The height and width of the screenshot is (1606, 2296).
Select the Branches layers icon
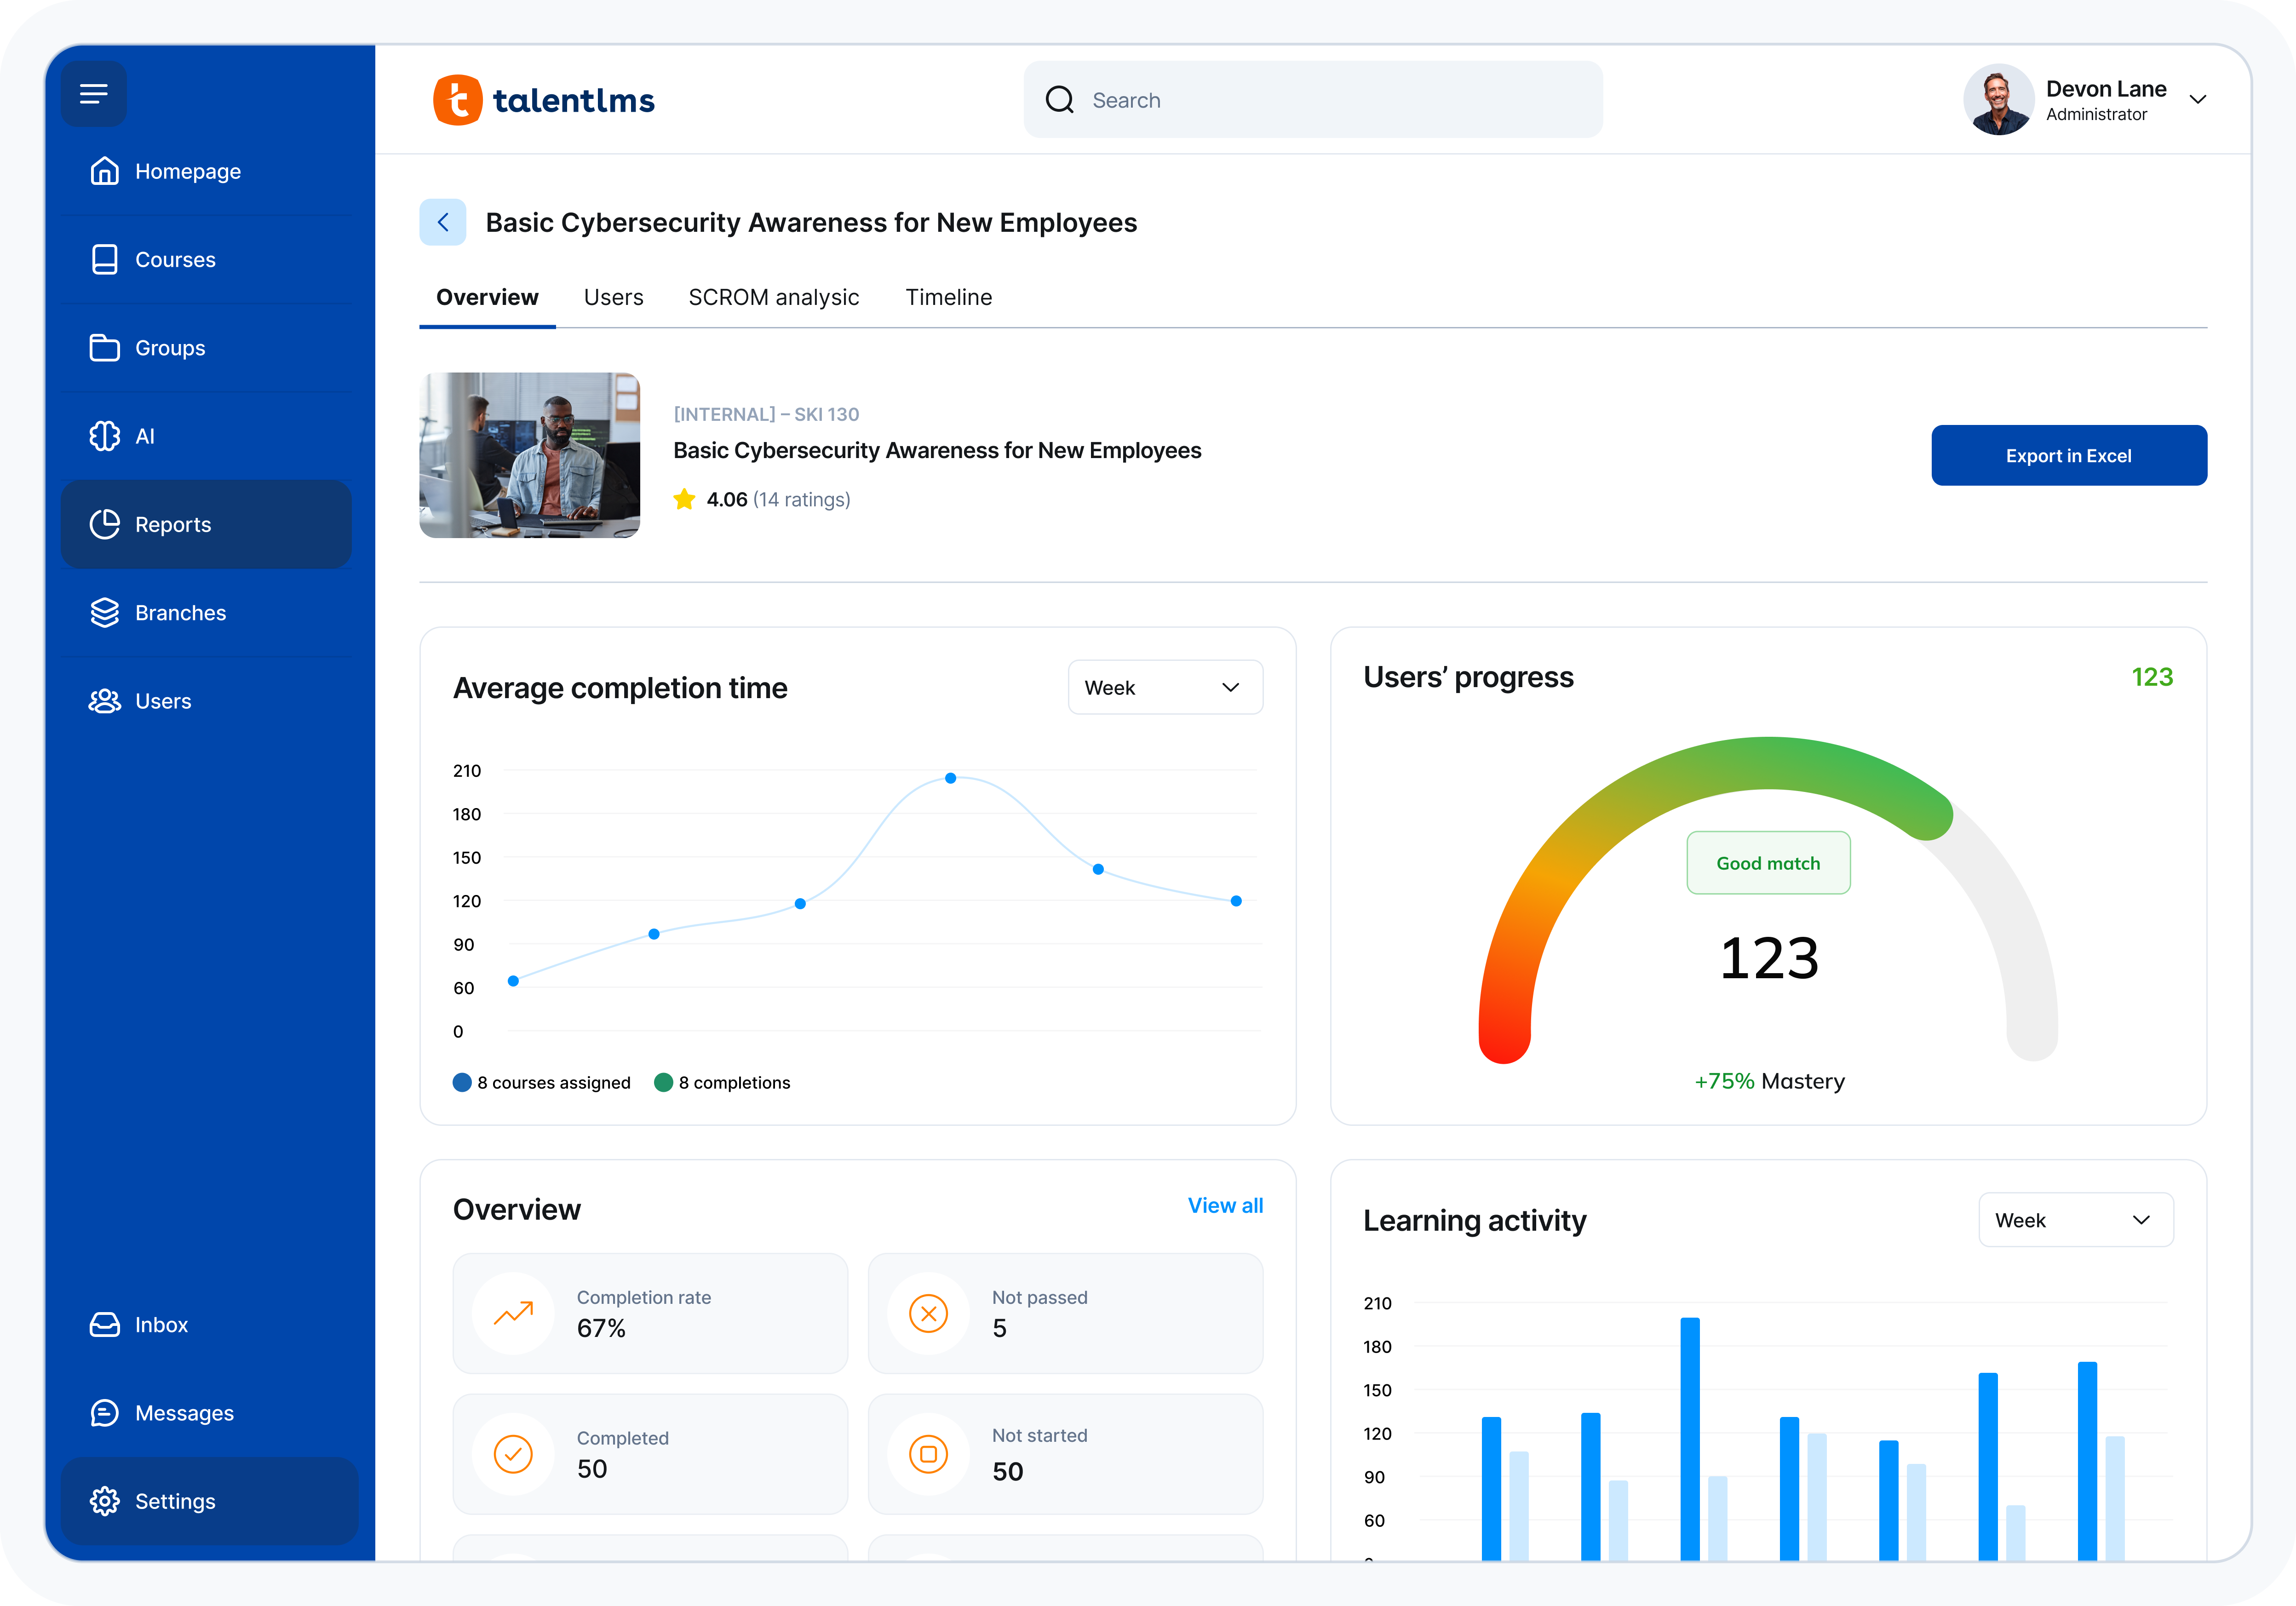pyautogui.click(x=105, y=612)
